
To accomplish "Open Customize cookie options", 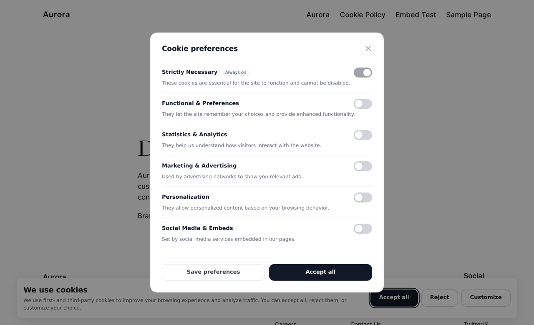I will (x=486, y=297).
